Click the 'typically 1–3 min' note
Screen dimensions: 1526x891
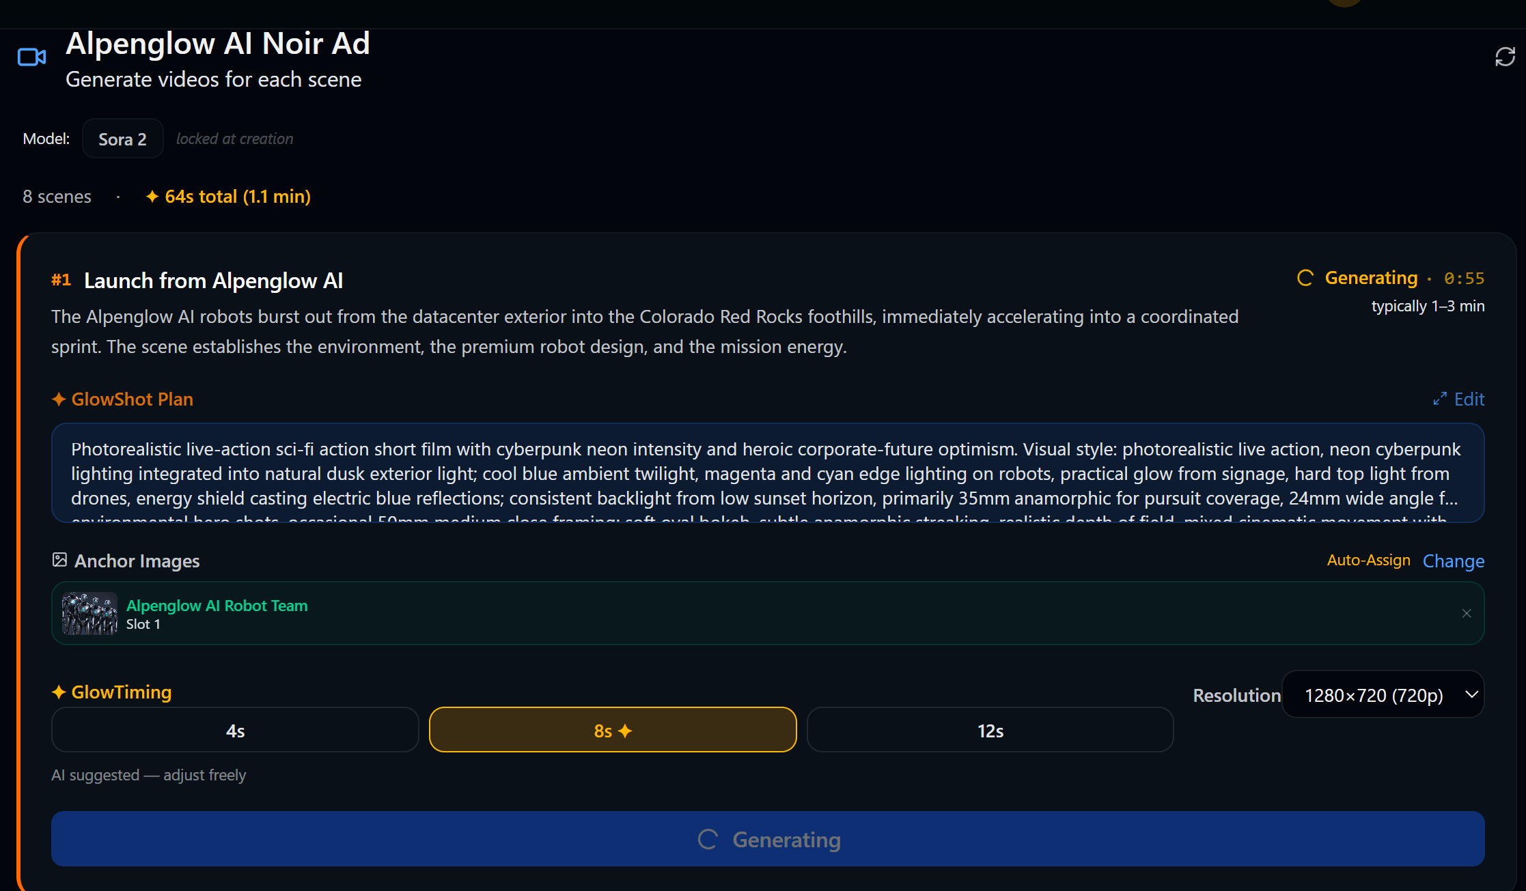(x=1428, y=306)
